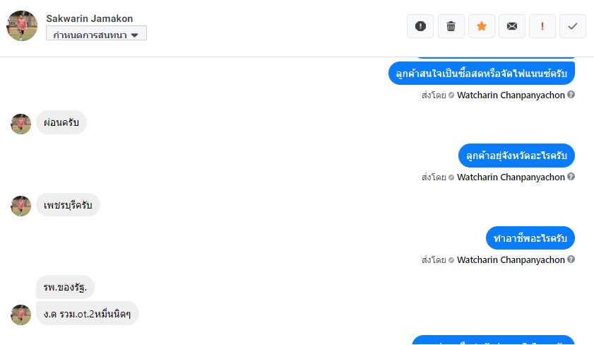Select the blue ลูกค้าสนใจเป็นซื้อสด message bubble
This screenshot has height=345, width=594.
tap(482, 73)
